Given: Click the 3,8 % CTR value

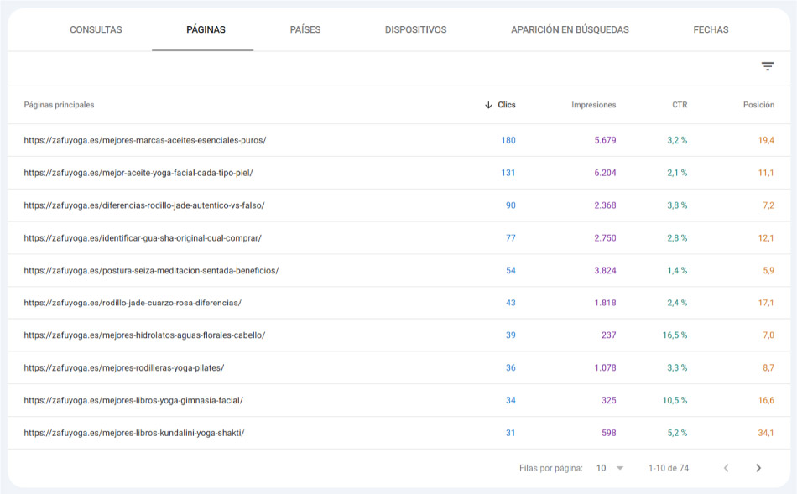Looking at the screenshot, I should coord(677,205).
